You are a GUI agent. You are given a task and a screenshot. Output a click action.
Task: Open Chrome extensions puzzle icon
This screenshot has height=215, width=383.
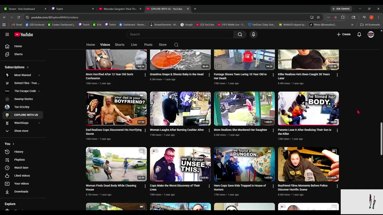click(x=343, y=17)
